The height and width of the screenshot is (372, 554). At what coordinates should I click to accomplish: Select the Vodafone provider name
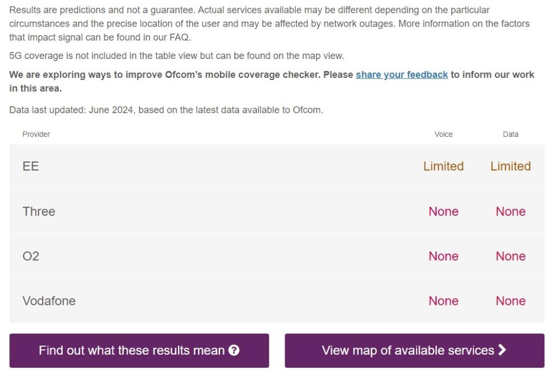[x=49, y=301]
